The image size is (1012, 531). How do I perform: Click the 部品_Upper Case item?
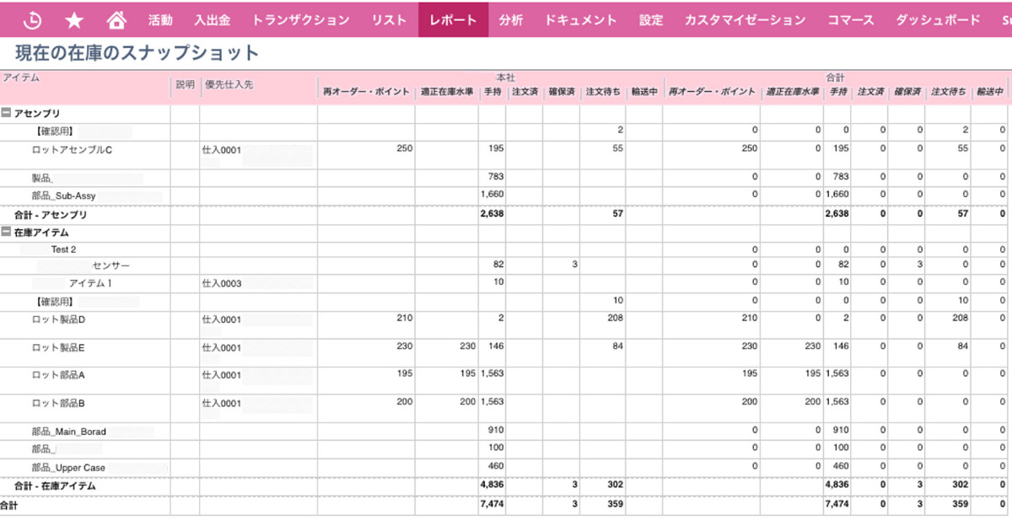(x=68, y=468)
